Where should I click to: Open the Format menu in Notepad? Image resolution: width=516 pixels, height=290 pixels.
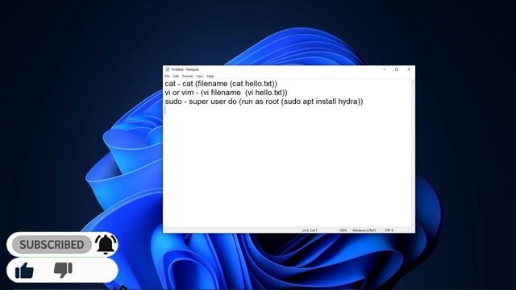click(x=187, y=77)
